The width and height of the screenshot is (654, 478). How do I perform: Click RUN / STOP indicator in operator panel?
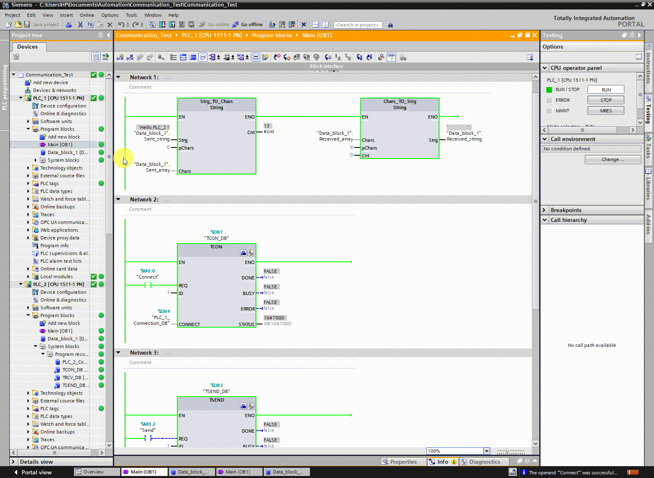pos(549,89)
